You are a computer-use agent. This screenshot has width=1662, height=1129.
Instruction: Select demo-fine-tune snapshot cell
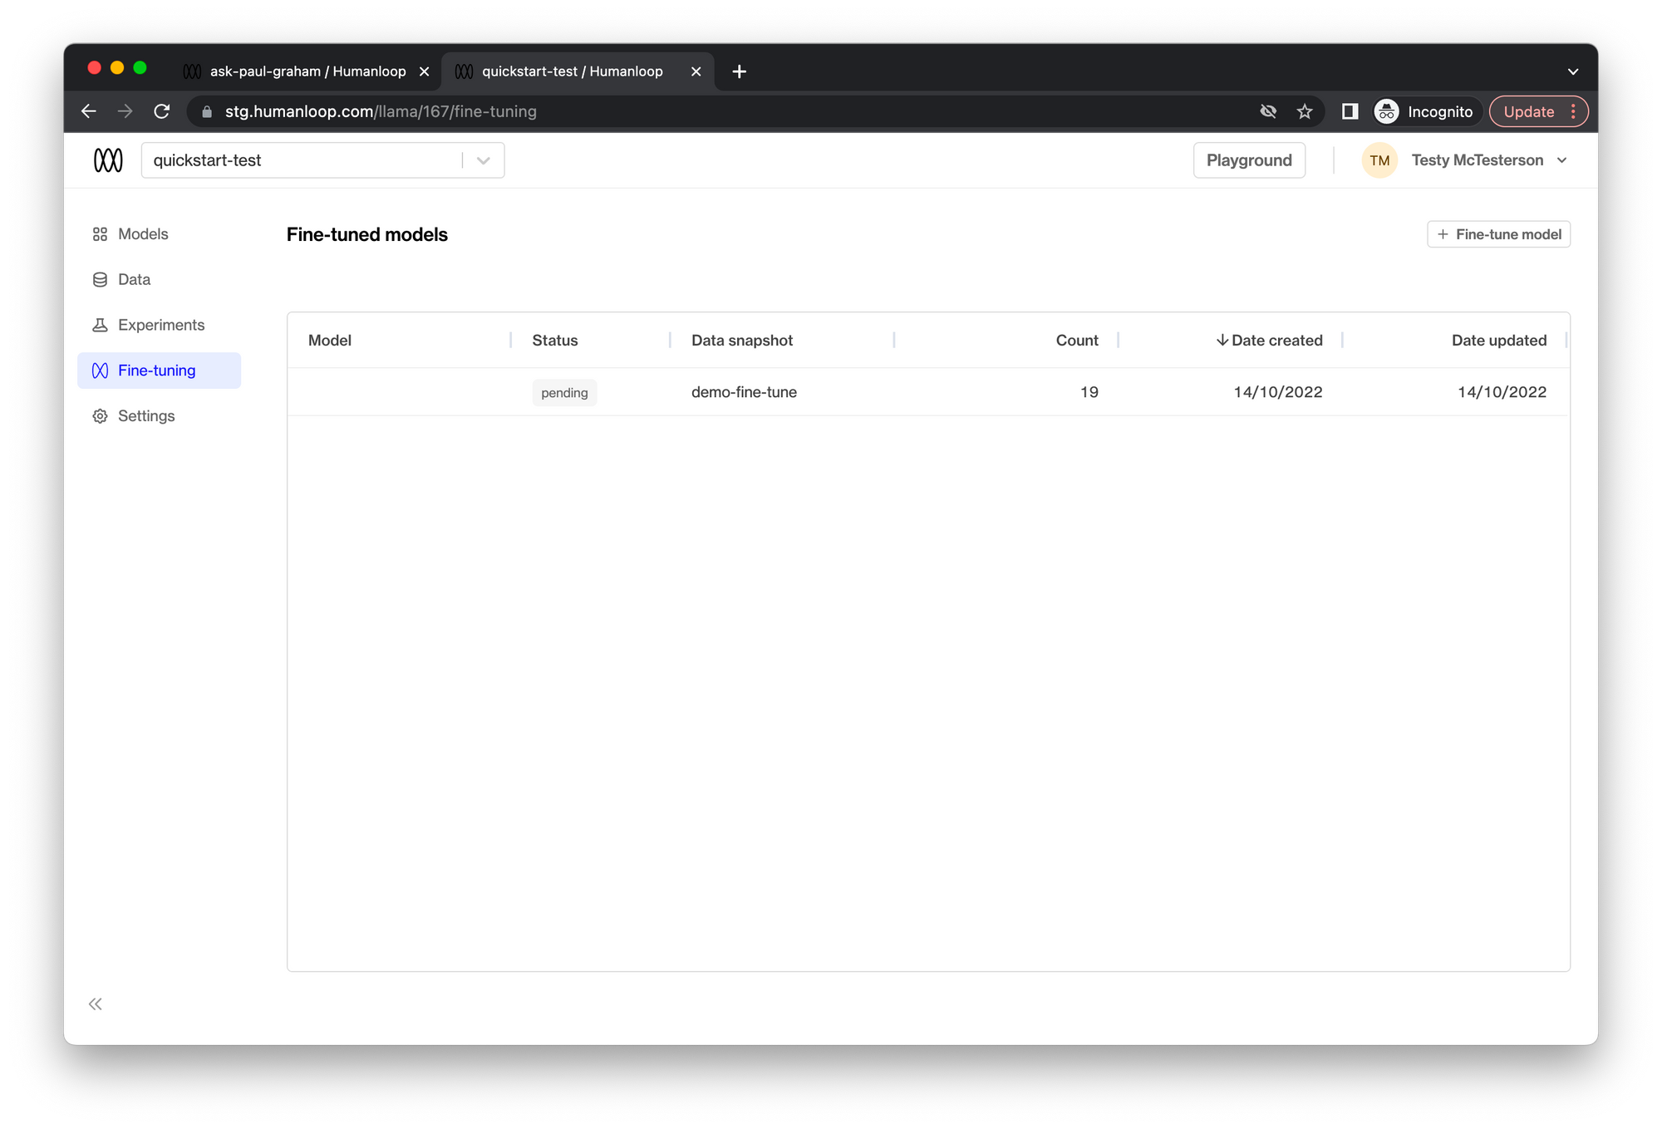744,392
